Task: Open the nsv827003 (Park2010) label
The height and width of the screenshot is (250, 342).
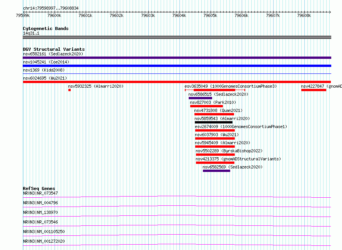Action: point(213,102)
